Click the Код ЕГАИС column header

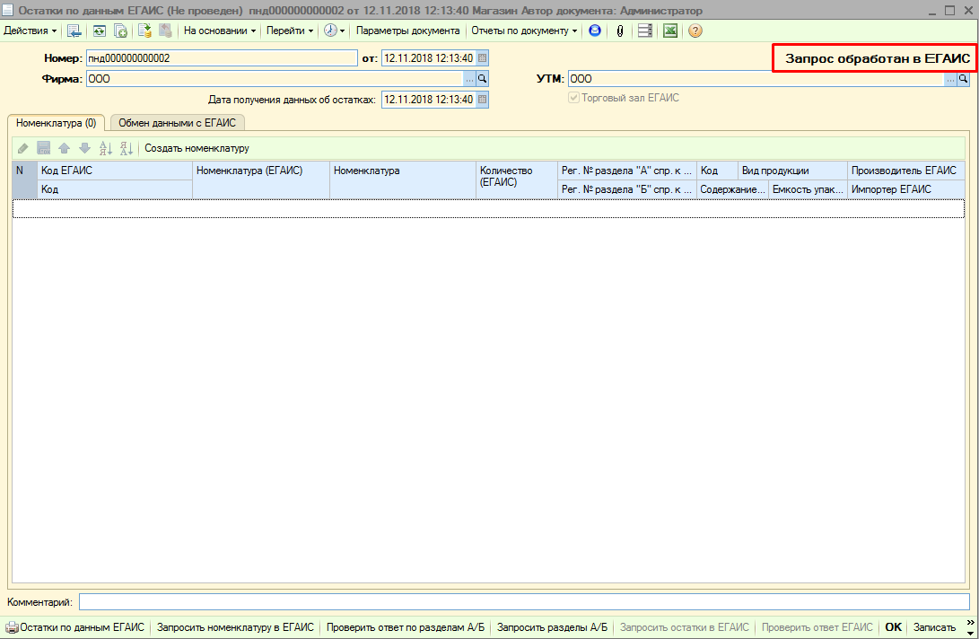[115, 171]
